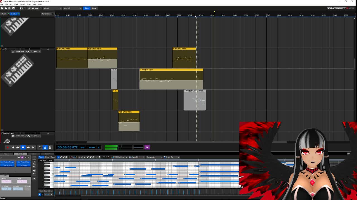Click the yellow playhead marker on timeline
Image resolution: width=357 pixels, height=200 pixels.
click(x=214, y=12)
